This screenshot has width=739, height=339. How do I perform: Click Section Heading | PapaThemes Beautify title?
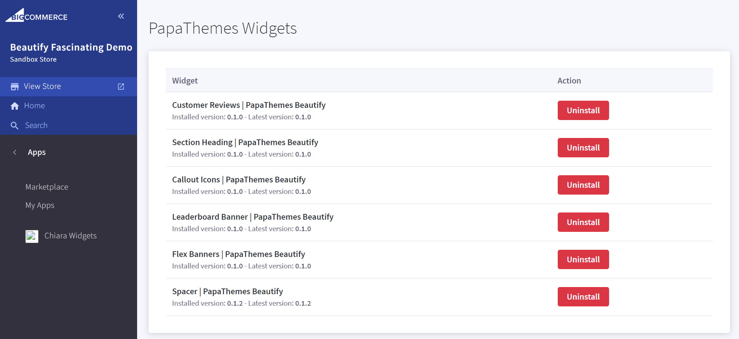245,142
